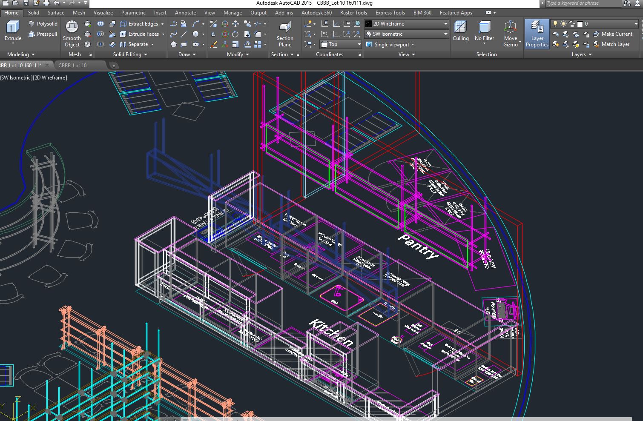Click the Match Layer button
This screenshot has height=421, width=643.
[611, 44]
